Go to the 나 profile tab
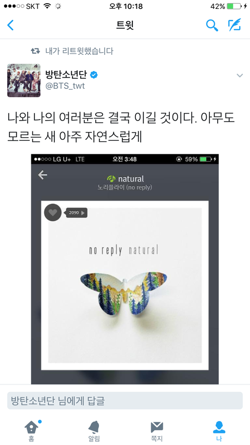 [x=219, y=431]
